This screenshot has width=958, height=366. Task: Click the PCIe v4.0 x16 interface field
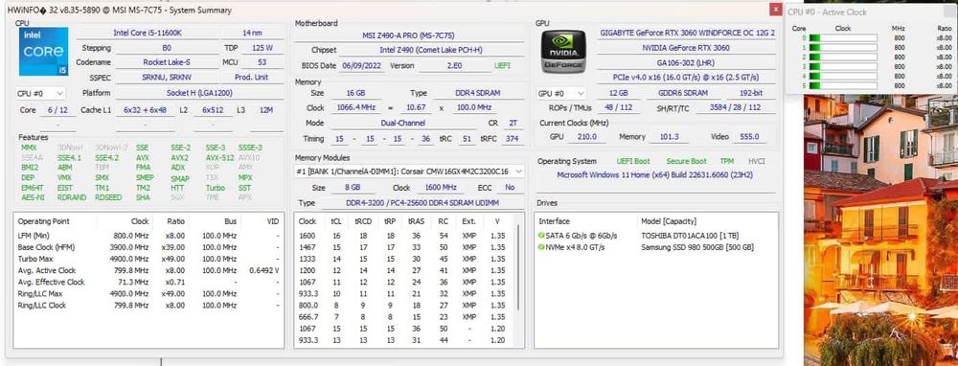click(687, 78)
